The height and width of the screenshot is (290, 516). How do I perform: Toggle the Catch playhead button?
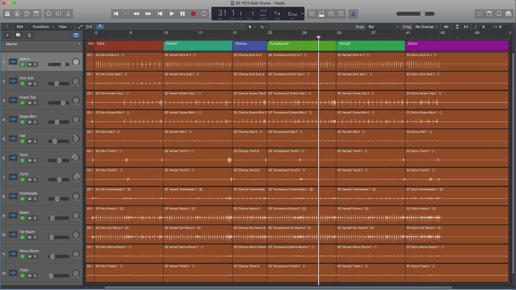tap(100, 27)
